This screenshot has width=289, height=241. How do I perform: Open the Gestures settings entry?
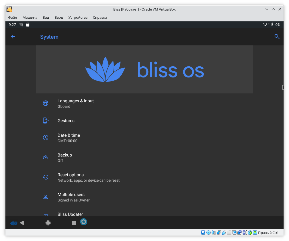coord(66,121)
